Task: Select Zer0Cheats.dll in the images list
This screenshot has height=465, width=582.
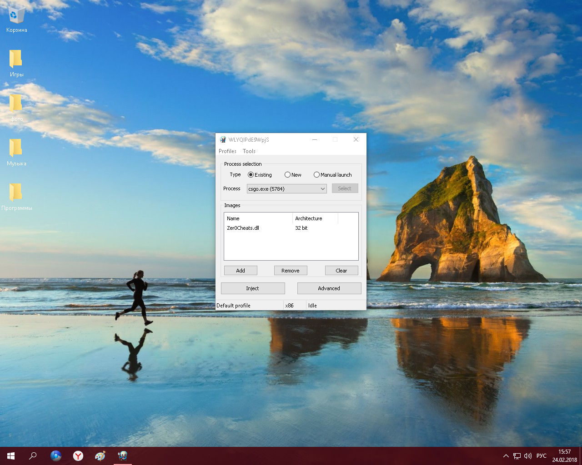Action: click(243, 228)
